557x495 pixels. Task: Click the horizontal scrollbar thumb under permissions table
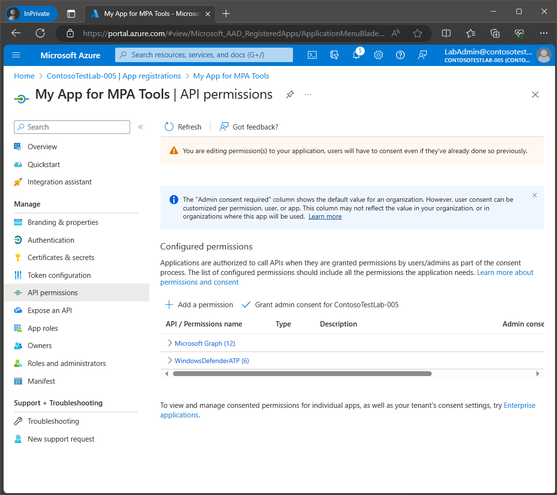click(x=302, y=374)
